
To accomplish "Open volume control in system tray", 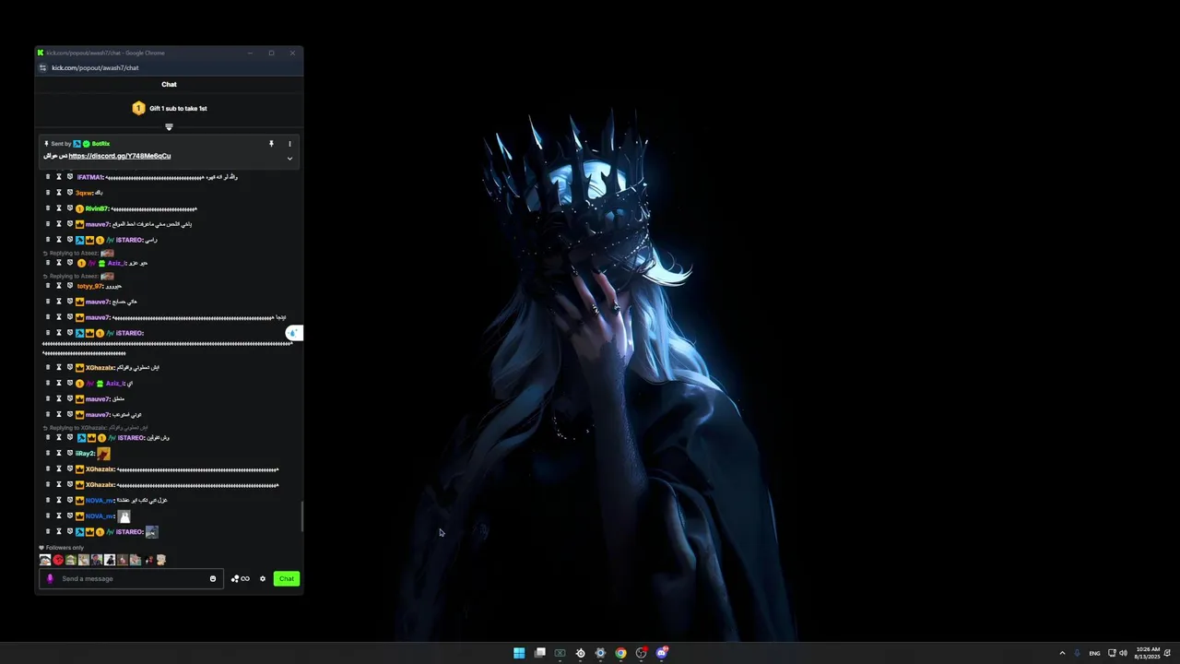I will pos(1123,653).
